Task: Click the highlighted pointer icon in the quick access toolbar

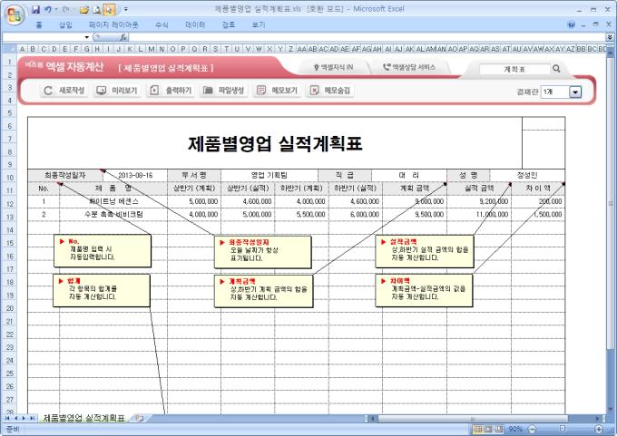Action: click(110, 9)
